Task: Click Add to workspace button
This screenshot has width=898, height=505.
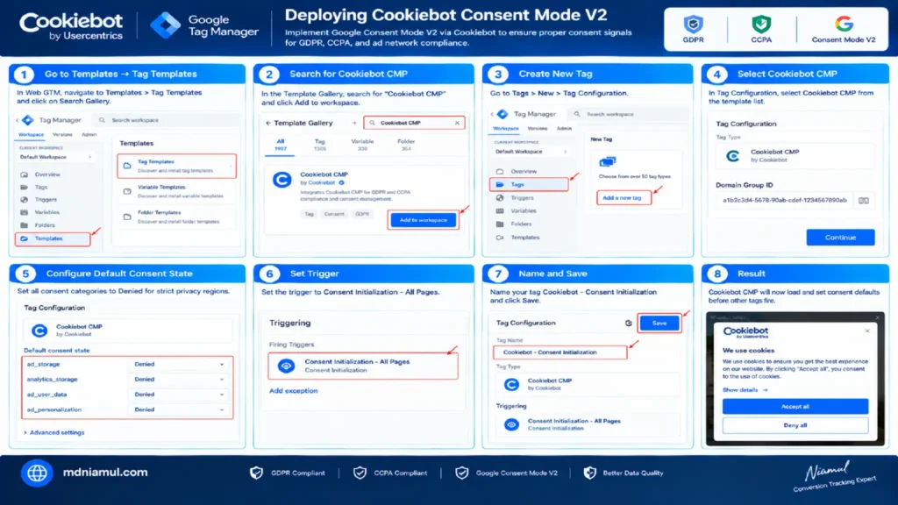Action: point(424,220)
